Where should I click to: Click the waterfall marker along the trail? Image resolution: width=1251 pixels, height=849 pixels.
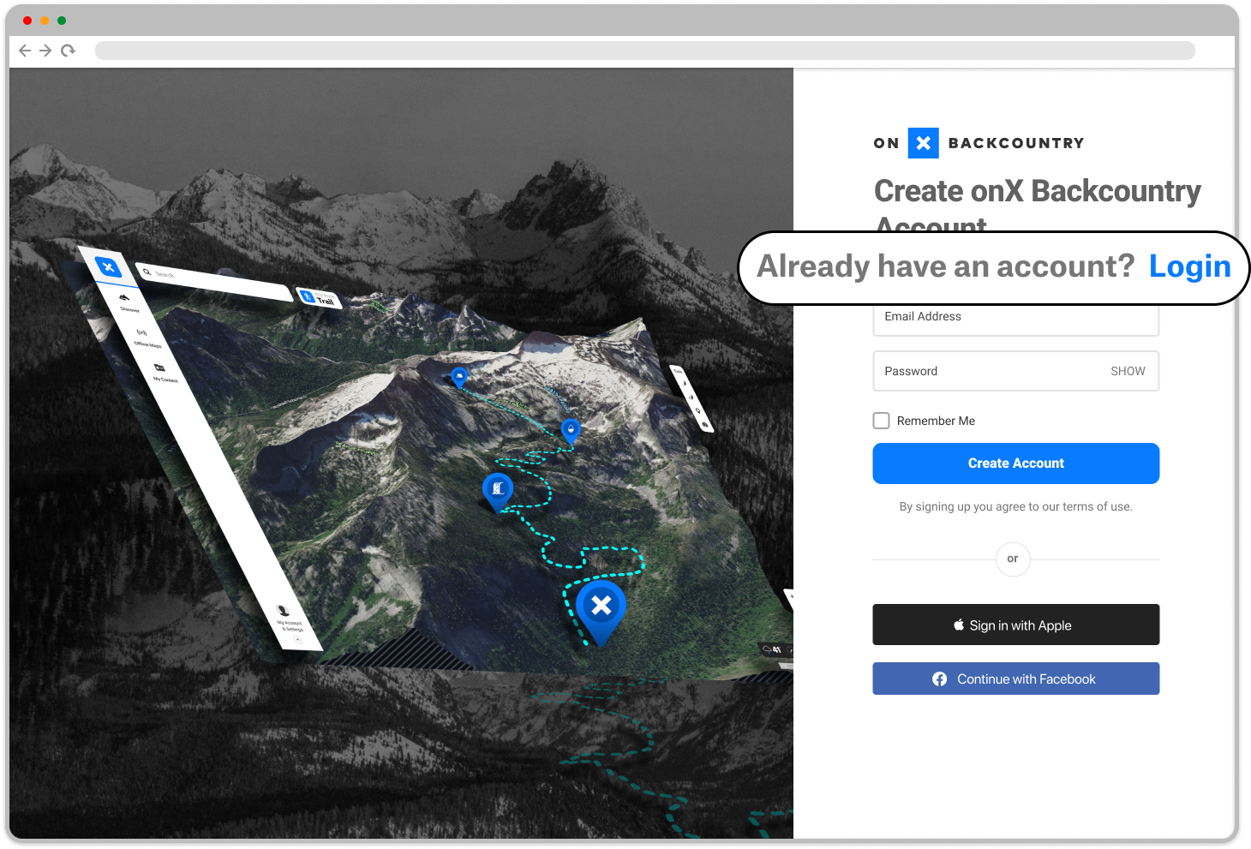coord(497,488)
